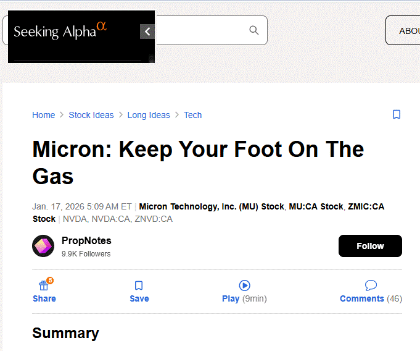Go to Home breadcrumb

click(x=44, y=115)
